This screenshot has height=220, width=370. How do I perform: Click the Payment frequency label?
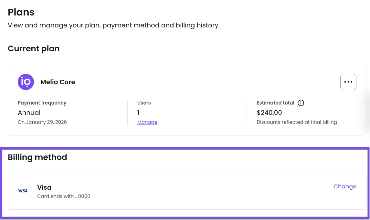(x=42, y=103)
